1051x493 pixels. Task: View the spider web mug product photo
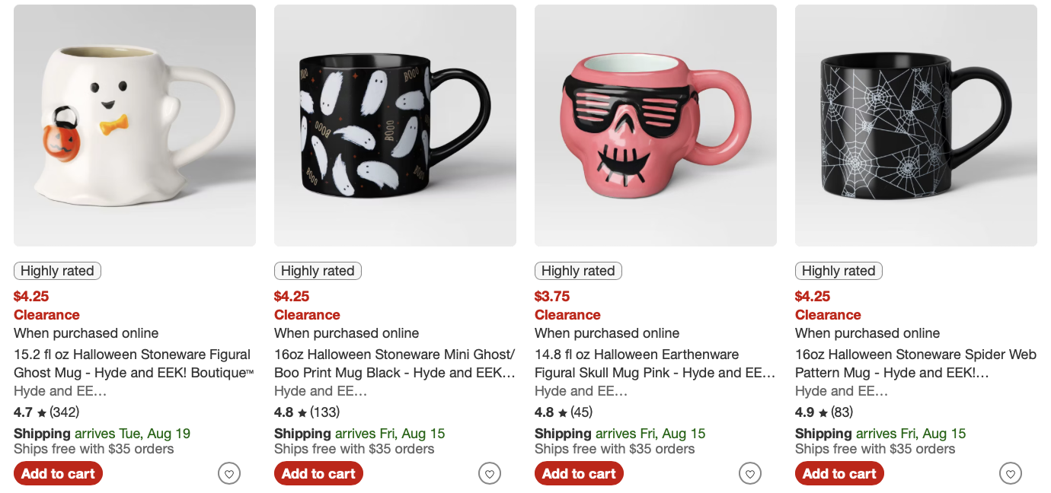tap(916, 126)
